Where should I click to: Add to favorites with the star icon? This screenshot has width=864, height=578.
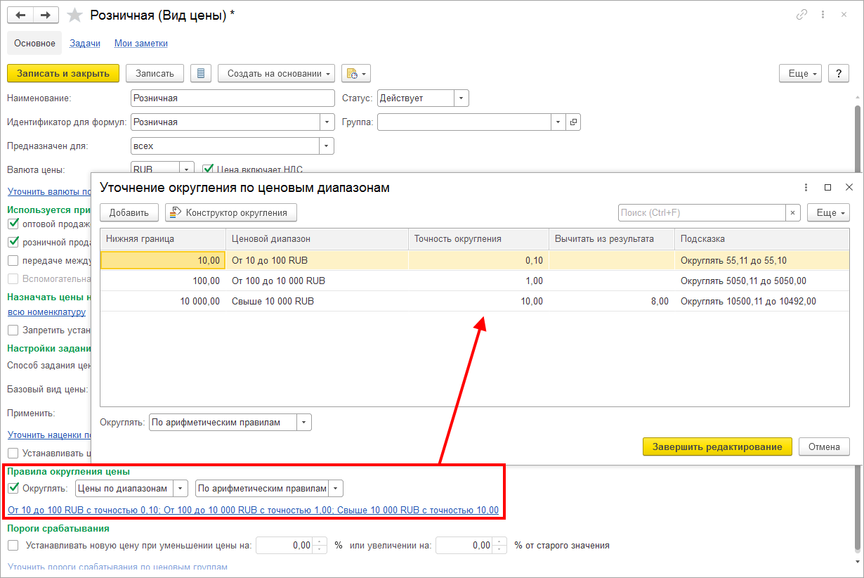tap(74, 15)
